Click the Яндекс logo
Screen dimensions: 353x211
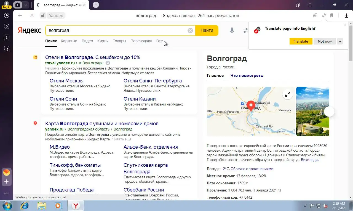click(29, 30)
